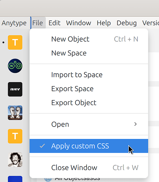Open the Edit menu
Viewport: 159px width, 182px height.
pyautogui.click(x=54, y=23)
